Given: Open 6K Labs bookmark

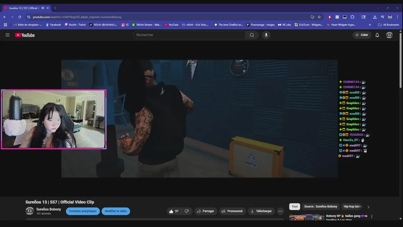Looking at the screenshot, I should (284, 25).
